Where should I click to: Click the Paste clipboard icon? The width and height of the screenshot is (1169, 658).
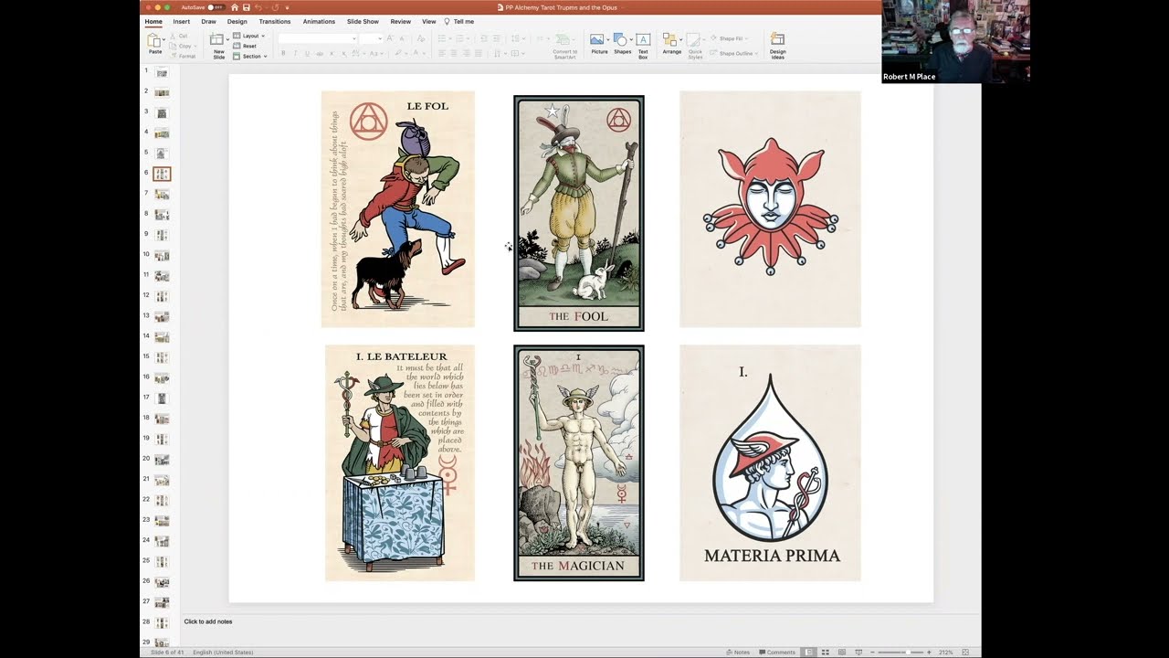(x=154, y=40)
